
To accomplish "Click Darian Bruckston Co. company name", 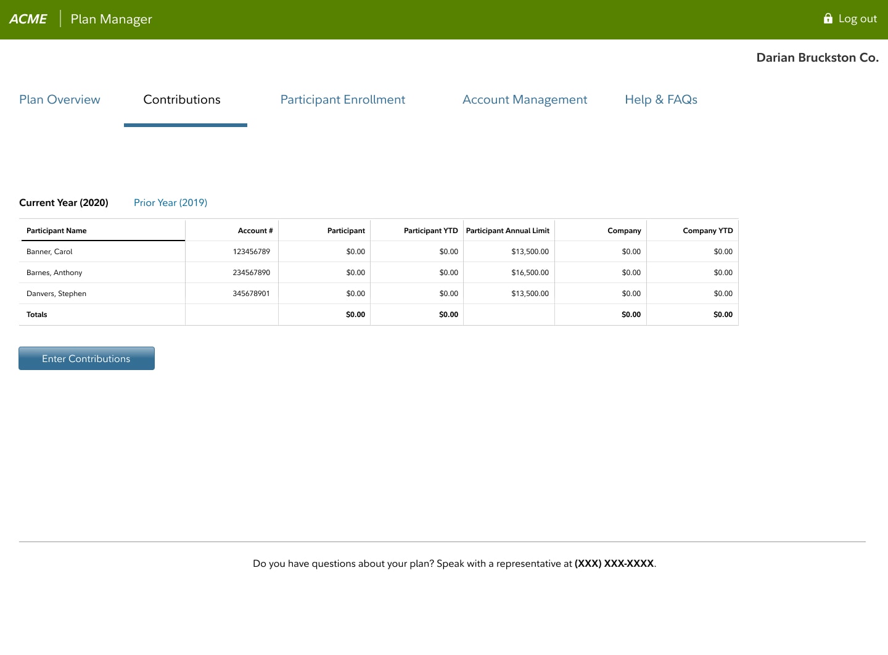I will [817, 57].
